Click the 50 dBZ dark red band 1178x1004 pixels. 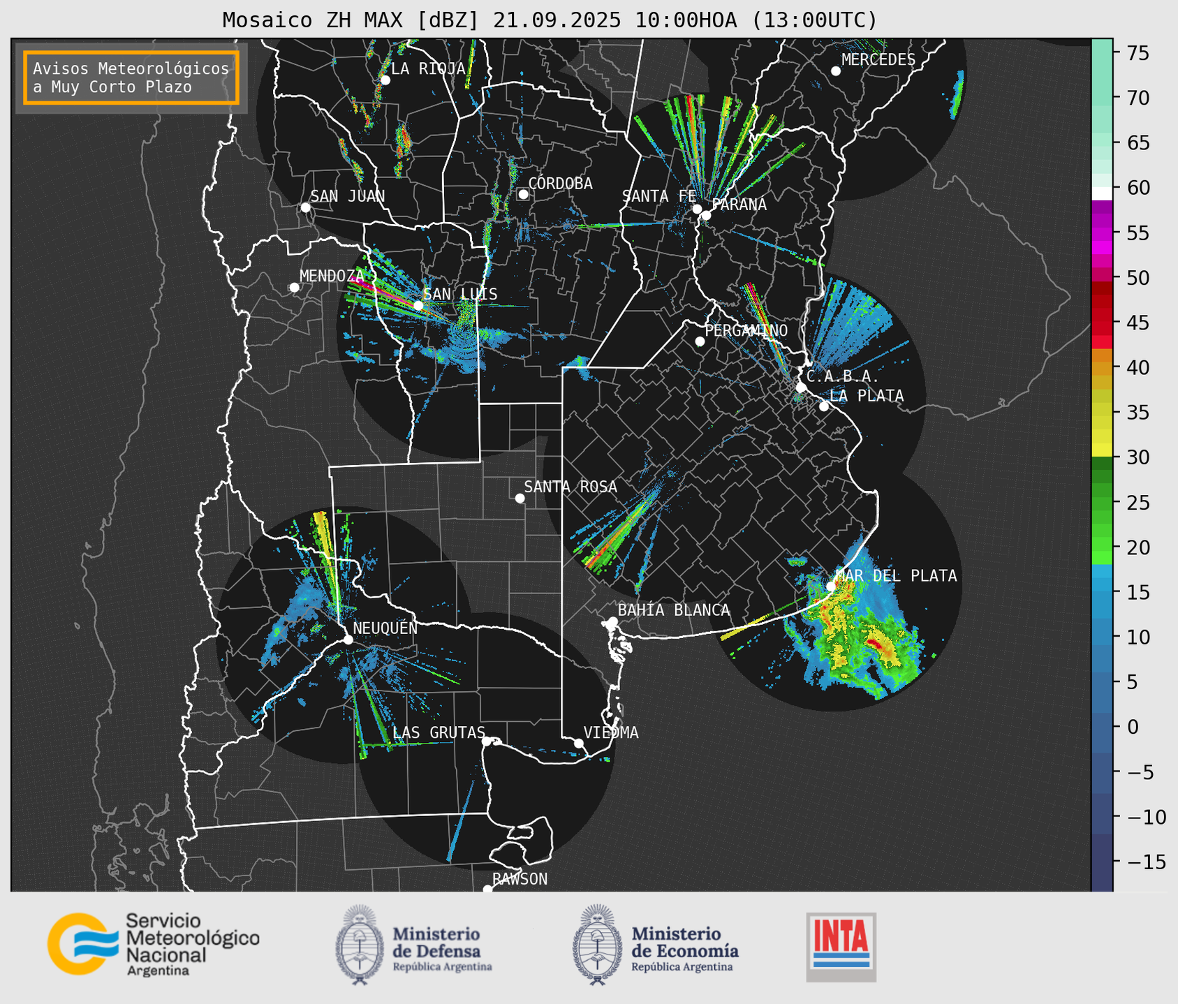tap(1102, 287)
